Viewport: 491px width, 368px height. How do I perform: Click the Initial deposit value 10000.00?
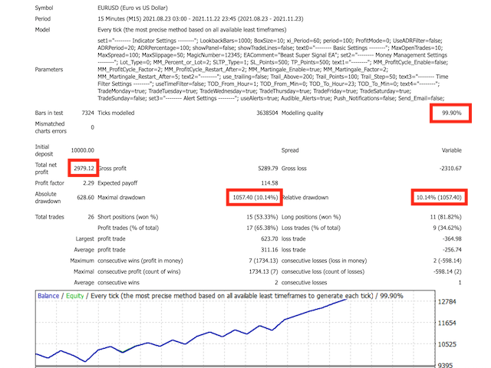pyautogui.click(x=81, y=150)
